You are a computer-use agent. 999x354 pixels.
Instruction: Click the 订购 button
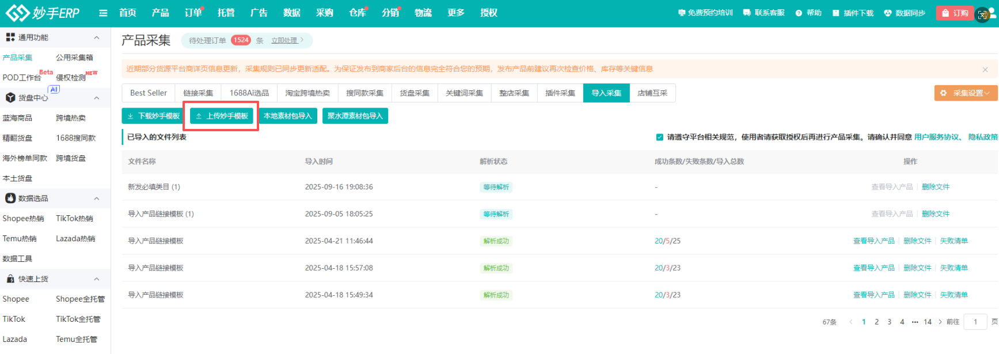click(x=955, y=13)
